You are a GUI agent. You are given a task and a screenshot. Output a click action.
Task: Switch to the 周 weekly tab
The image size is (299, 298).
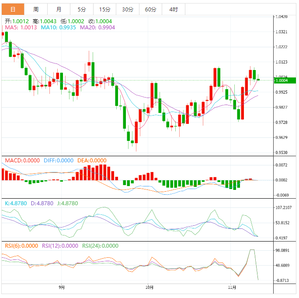tap(36, 9)
